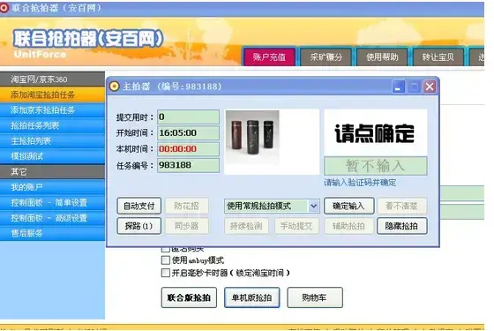The image size is (494, 331).
Task: Open 主抢拍列表 in sidebar
Action: click(52, 141)
